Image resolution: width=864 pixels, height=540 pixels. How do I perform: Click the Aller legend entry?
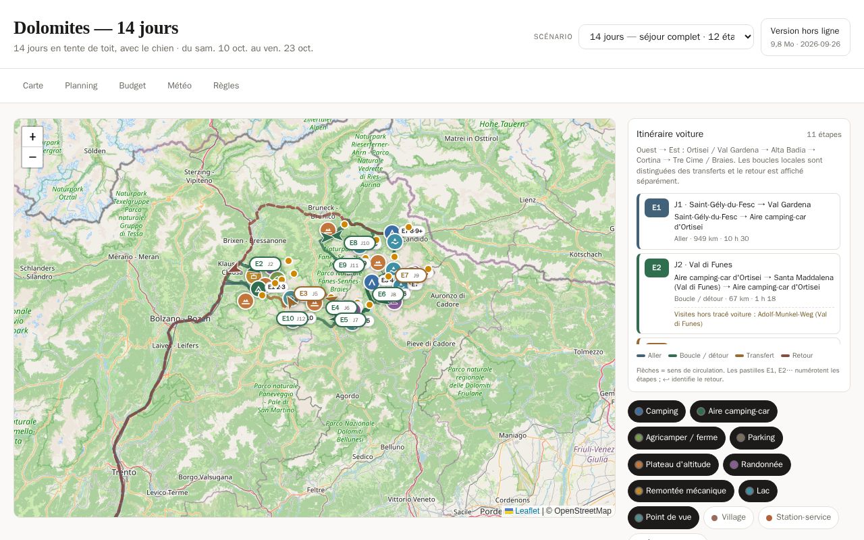[649, 356]
